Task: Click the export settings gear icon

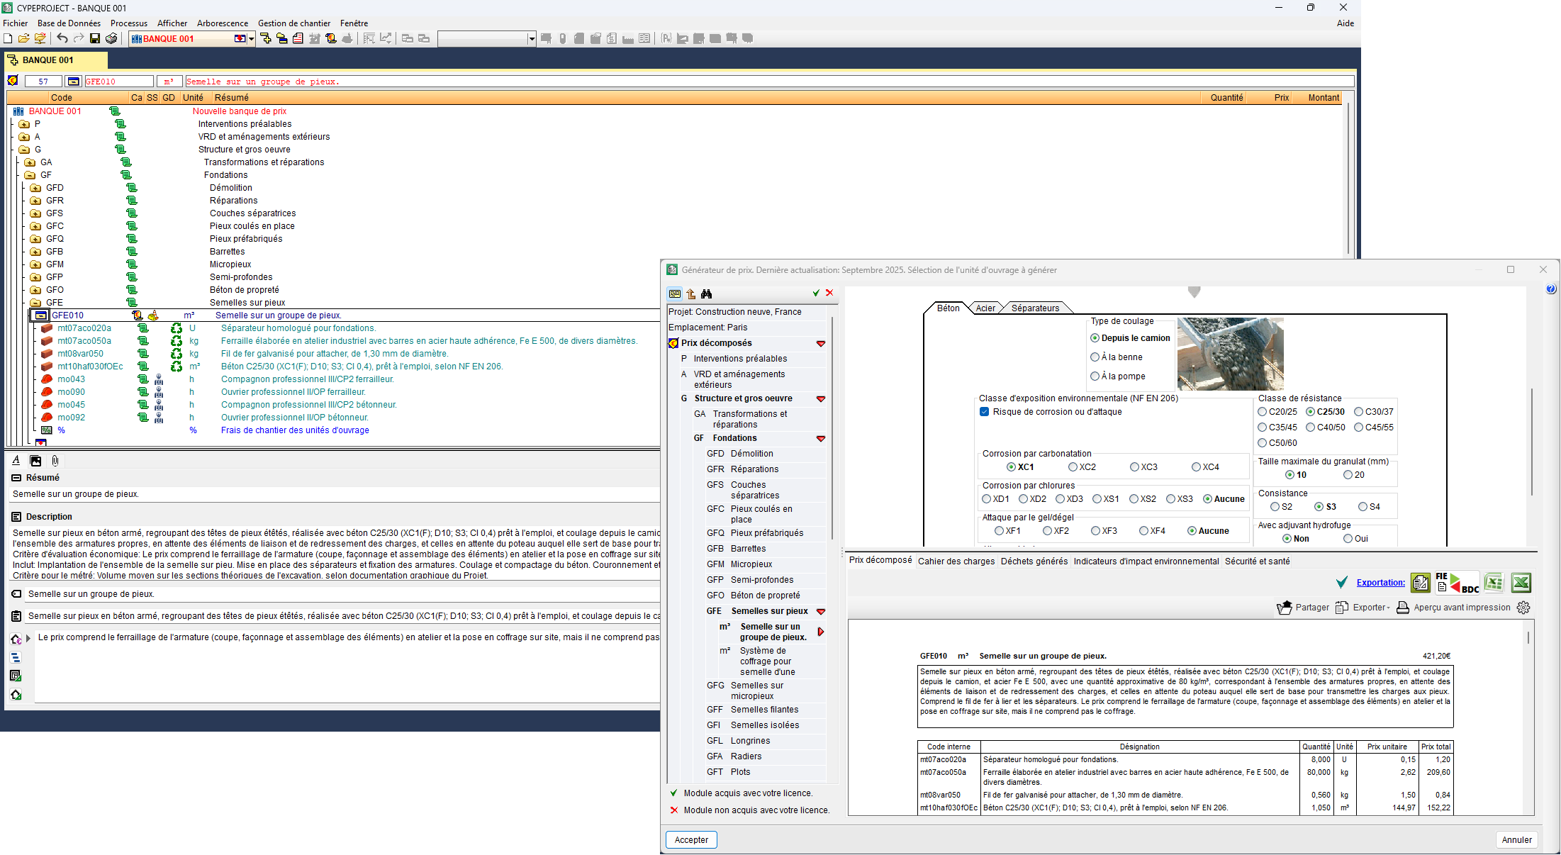Action: [1523, 608]
